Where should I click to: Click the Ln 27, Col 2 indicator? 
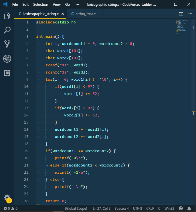click(102, 209)
